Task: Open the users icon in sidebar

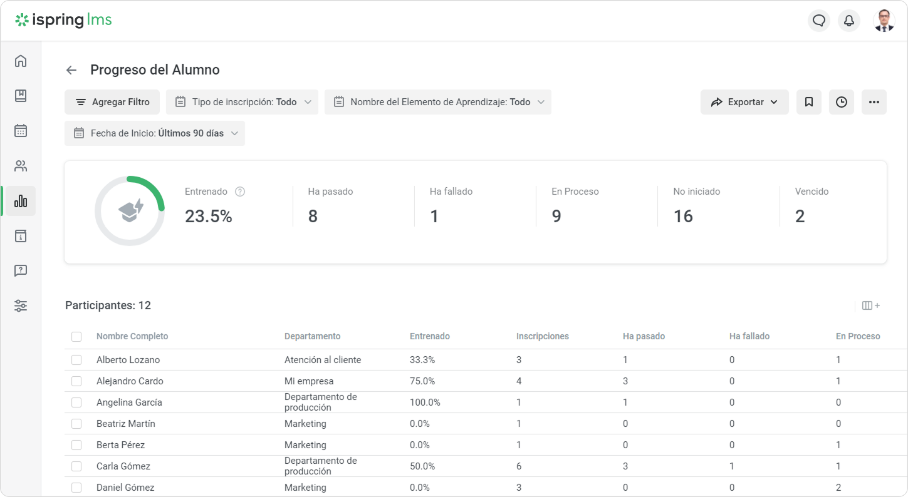Action: pyautogui.click(x=21, y=166)
